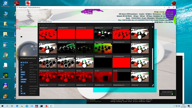Open the S100_color buffer thumbnail
Image resolution: width=192 pixels, height=108 pixels.
pyautogui.click(x=66, y=77)
